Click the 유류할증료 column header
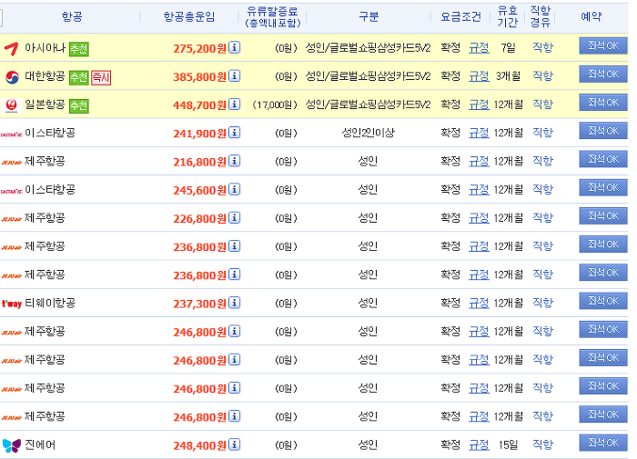 pyautogui.click(x=273, y=16)
